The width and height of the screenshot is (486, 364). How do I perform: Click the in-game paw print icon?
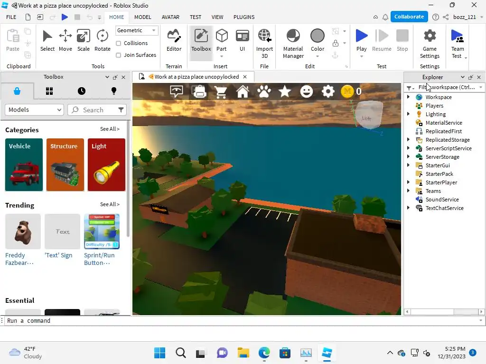[x=264, y=91]
